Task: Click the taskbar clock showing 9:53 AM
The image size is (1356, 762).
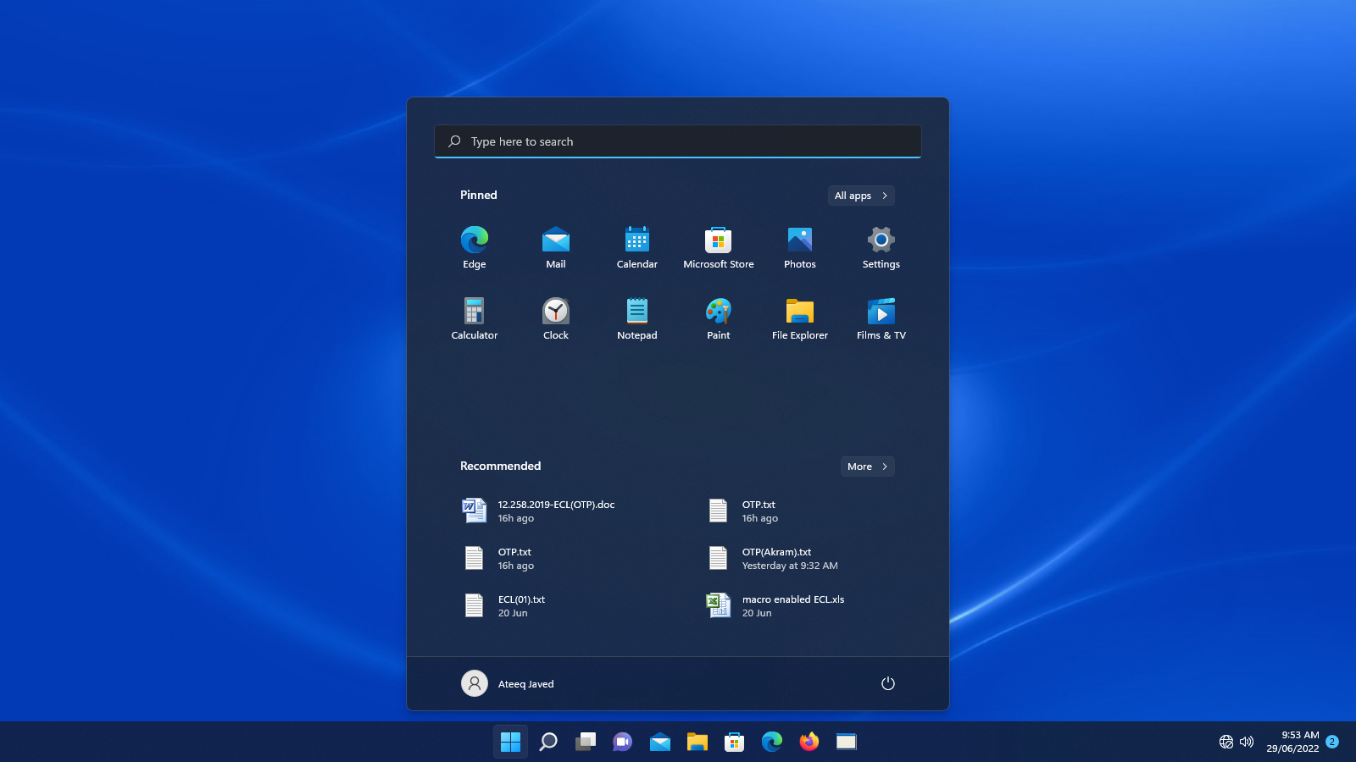Action: (1292, 742)
